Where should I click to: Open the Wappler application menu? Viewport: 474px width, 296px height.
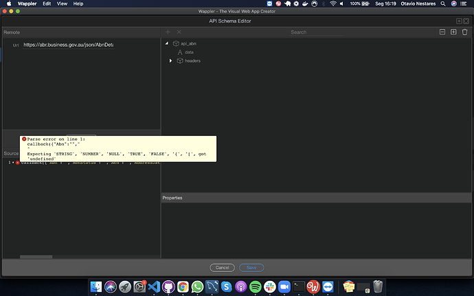(27, 3)
